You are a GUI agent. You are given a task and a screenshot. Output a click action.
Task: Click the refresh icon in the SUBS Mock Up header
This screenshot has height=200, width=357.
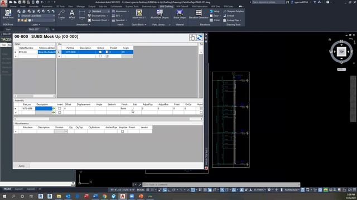tap(200, 38)
